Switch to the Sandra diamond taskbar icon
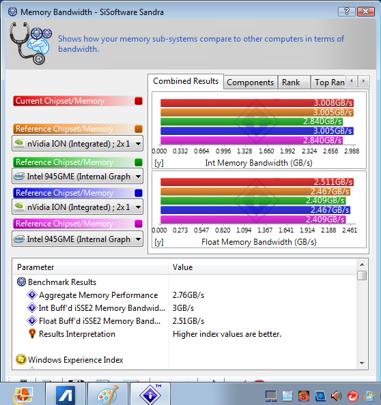This screenshot has height=405, width=381. click(150, 395)
